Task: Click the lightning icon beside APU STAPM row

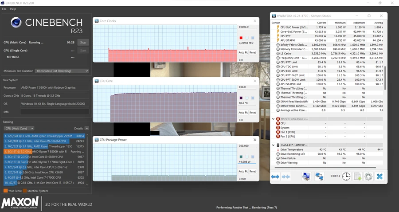Action: 278,40
